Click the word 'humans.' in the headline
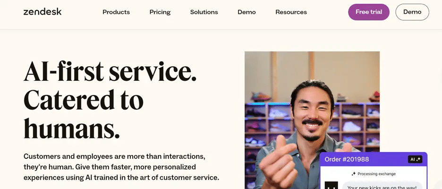 (72, 129)
